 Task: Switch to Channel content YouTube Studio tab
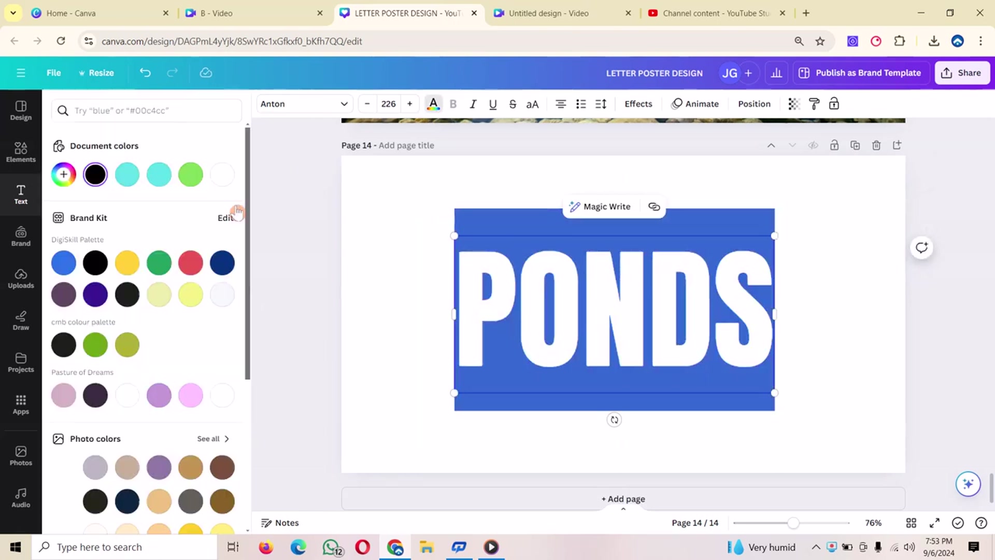pos(716,13)
